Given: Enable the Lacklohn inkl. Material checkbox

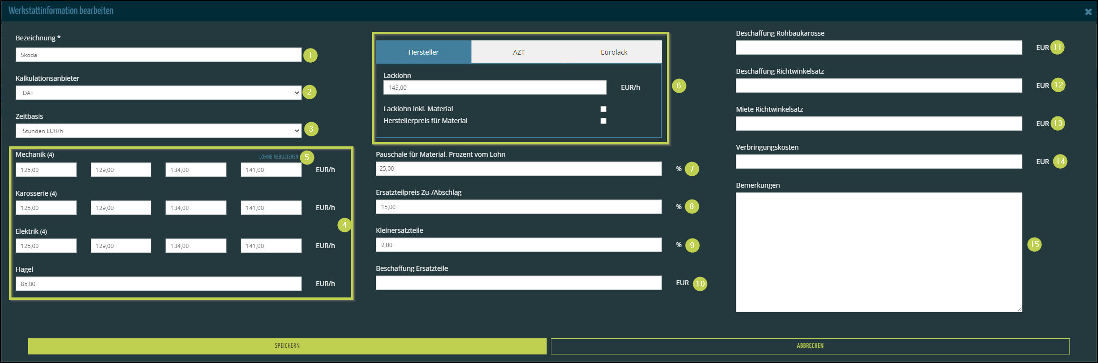Looking at the screenshot, I should (x=603, y=109).
